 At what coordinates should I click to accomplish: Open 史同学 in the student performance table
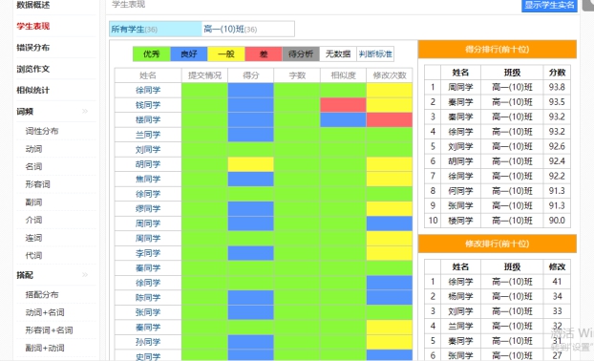148,355
